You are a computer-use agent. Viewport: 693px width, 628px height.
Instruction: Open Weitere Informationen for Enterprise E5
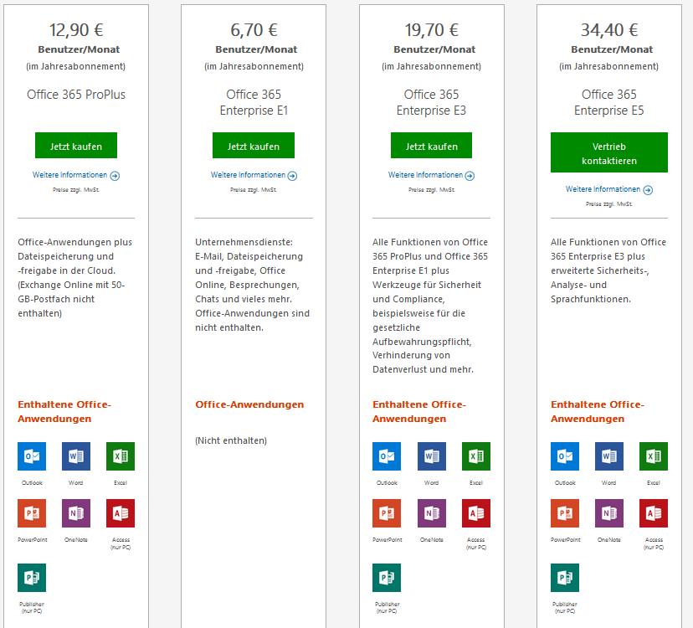click(609, 189)
